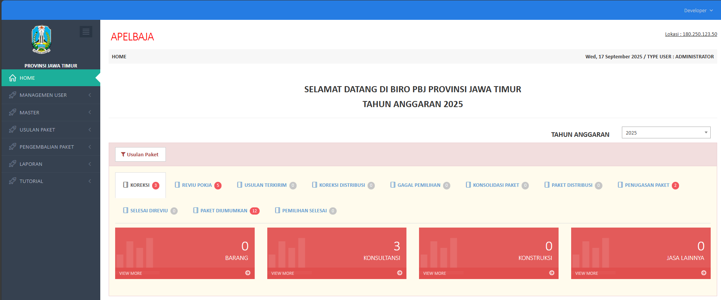Viewport: 721px width, 300px height.
Task: Click the home icon in sidebar
Action: pos(13,78)
